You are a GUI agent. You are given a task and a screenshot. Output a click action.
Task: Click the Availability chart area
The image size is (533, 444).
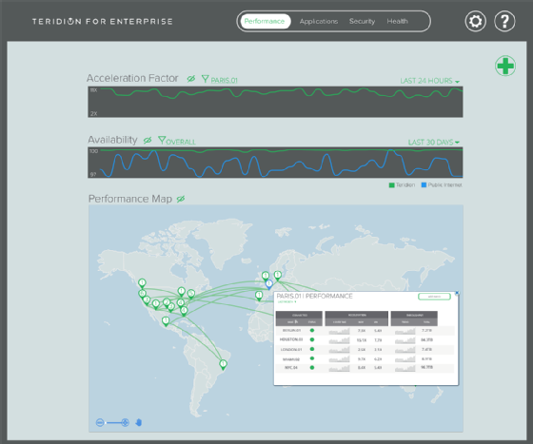tap(275, 163)
